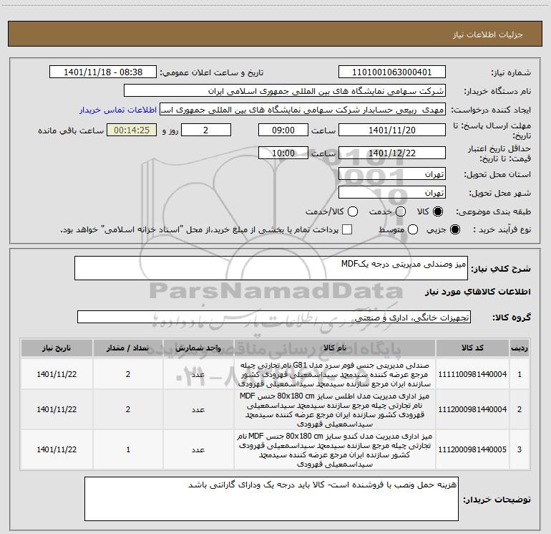Click the واحد شمارش column header
The image size is (551, 534).
(x=198, y=348)
